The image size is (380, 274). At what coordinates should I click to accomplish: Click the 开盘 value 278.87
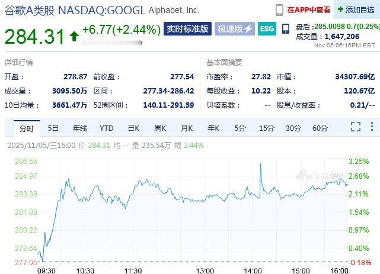coord(75,77)
